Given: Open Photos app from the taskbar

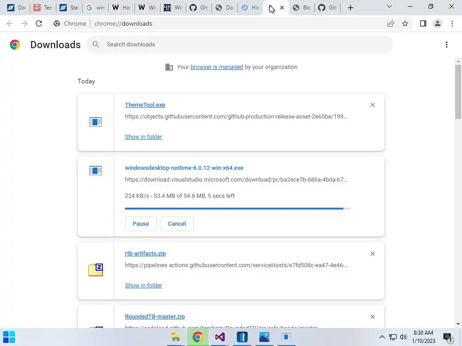Looking at the screenshot, I should [264, 337].
